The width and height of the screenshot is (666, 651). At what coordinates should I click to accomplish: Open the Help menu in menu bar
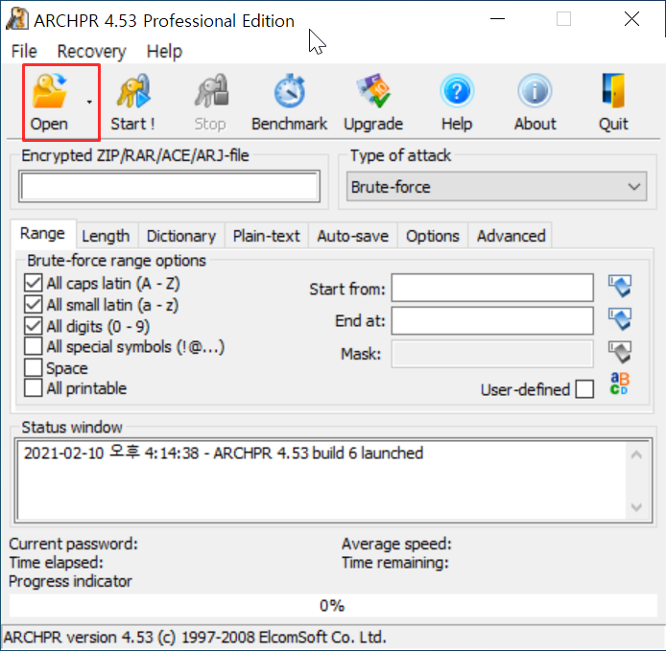pos(164,52)
